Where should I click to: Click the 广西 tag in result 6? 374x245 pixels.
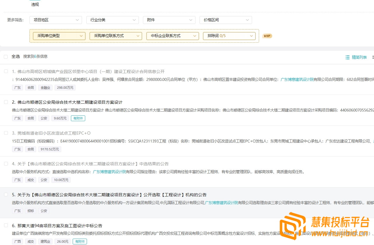point(18,241)
